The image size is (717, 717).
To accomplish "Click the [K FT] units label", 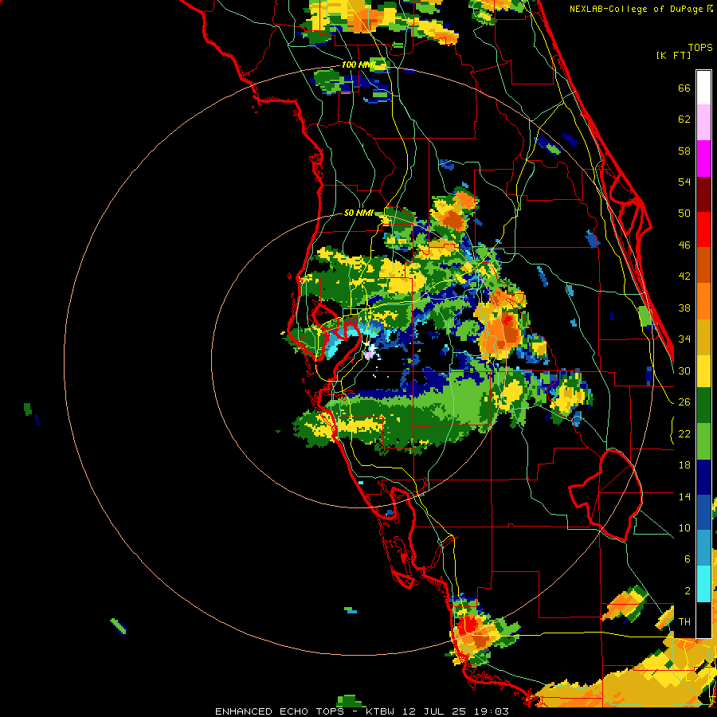I will click(x=673, y=55).
